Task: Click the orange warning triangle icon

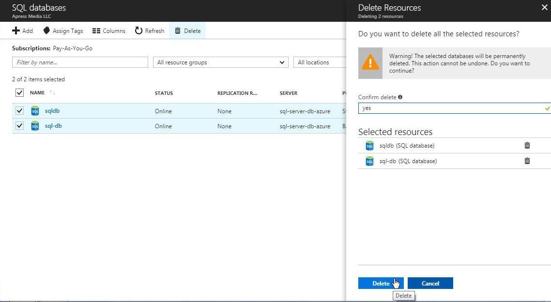Action: [x=370, y=63]
